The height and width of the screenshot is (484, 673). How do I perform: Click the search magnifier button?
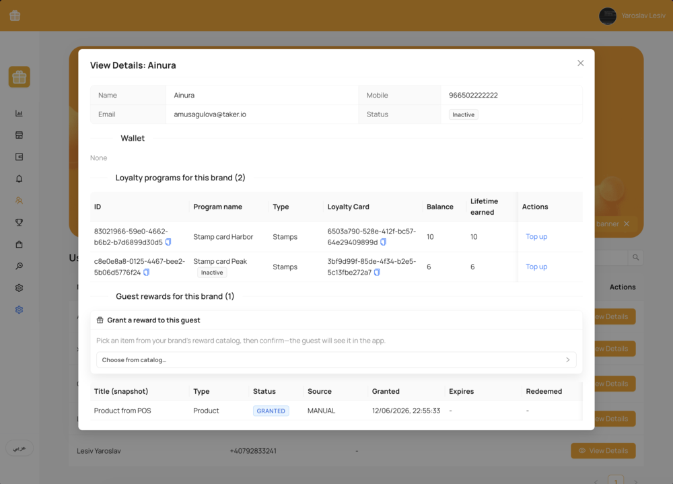pyautogui.click(x=636, y=257)
